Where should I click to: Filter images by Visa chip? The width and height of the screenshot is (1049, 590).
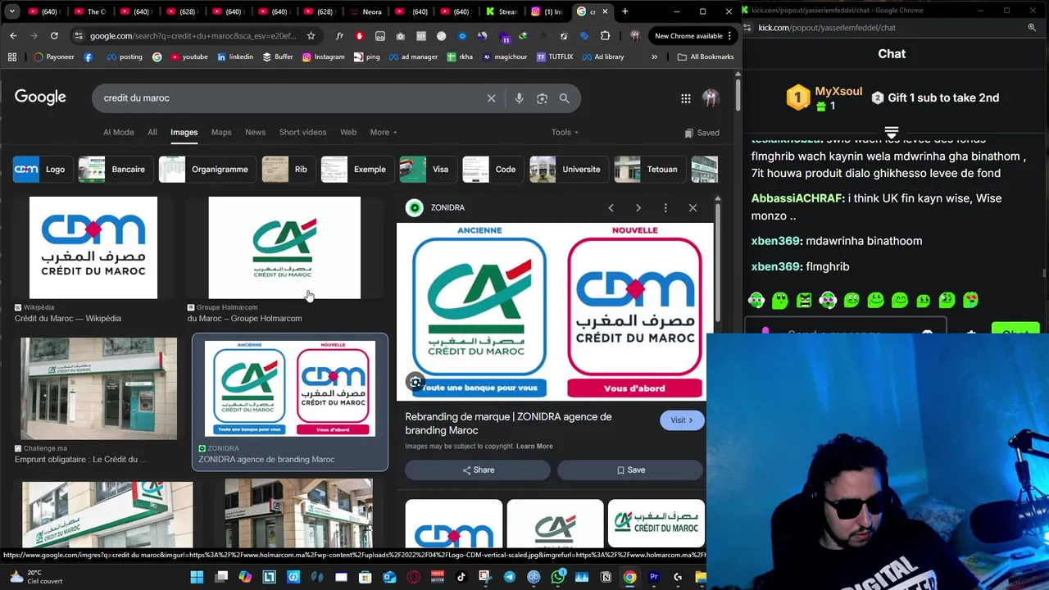[x=426, y=170]
